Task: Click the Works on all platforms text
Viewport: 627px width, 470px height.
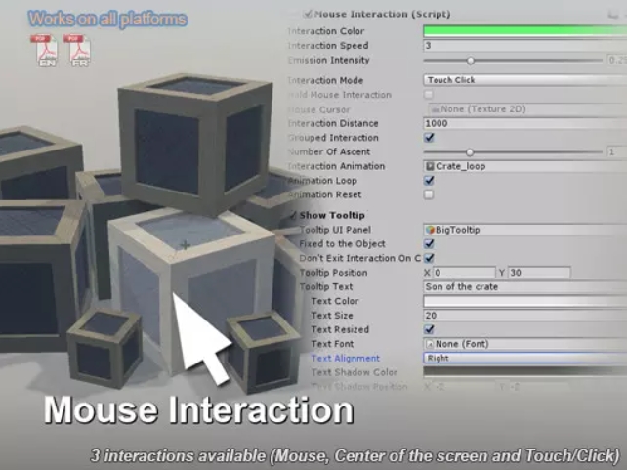Action: point(107,20)
